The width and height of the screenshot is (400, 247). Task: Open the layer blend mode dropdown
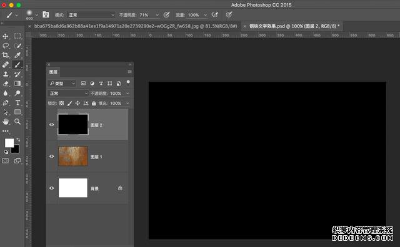click(67, 94)
